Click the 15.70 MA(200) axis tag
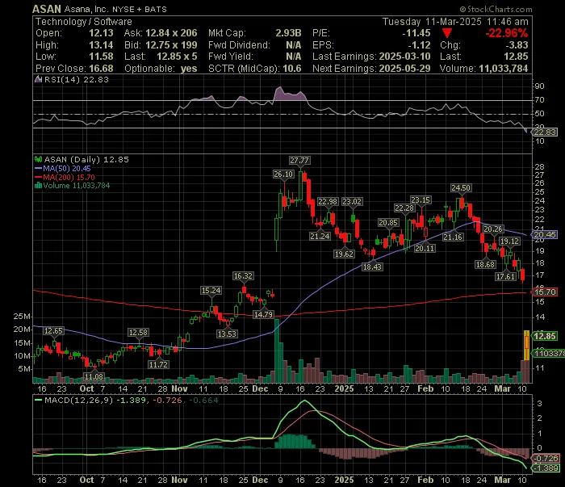Viewport: 565px width, 487px height. coord(545,292)
